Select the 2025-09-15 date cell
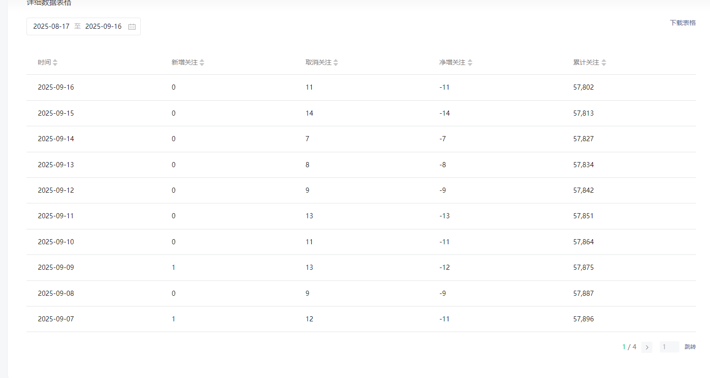The image size is (710, 378). [x=56, y=113]
